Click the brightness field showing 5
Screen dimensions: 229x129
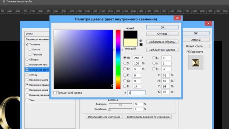137,69
